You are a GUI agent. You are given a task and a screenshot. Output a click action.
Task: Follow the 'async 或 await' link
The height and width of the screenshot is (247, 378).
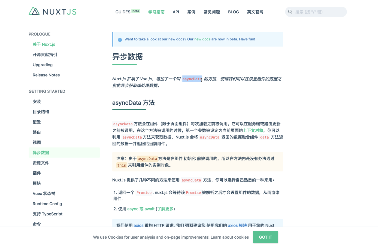click(x=141, y=209)
